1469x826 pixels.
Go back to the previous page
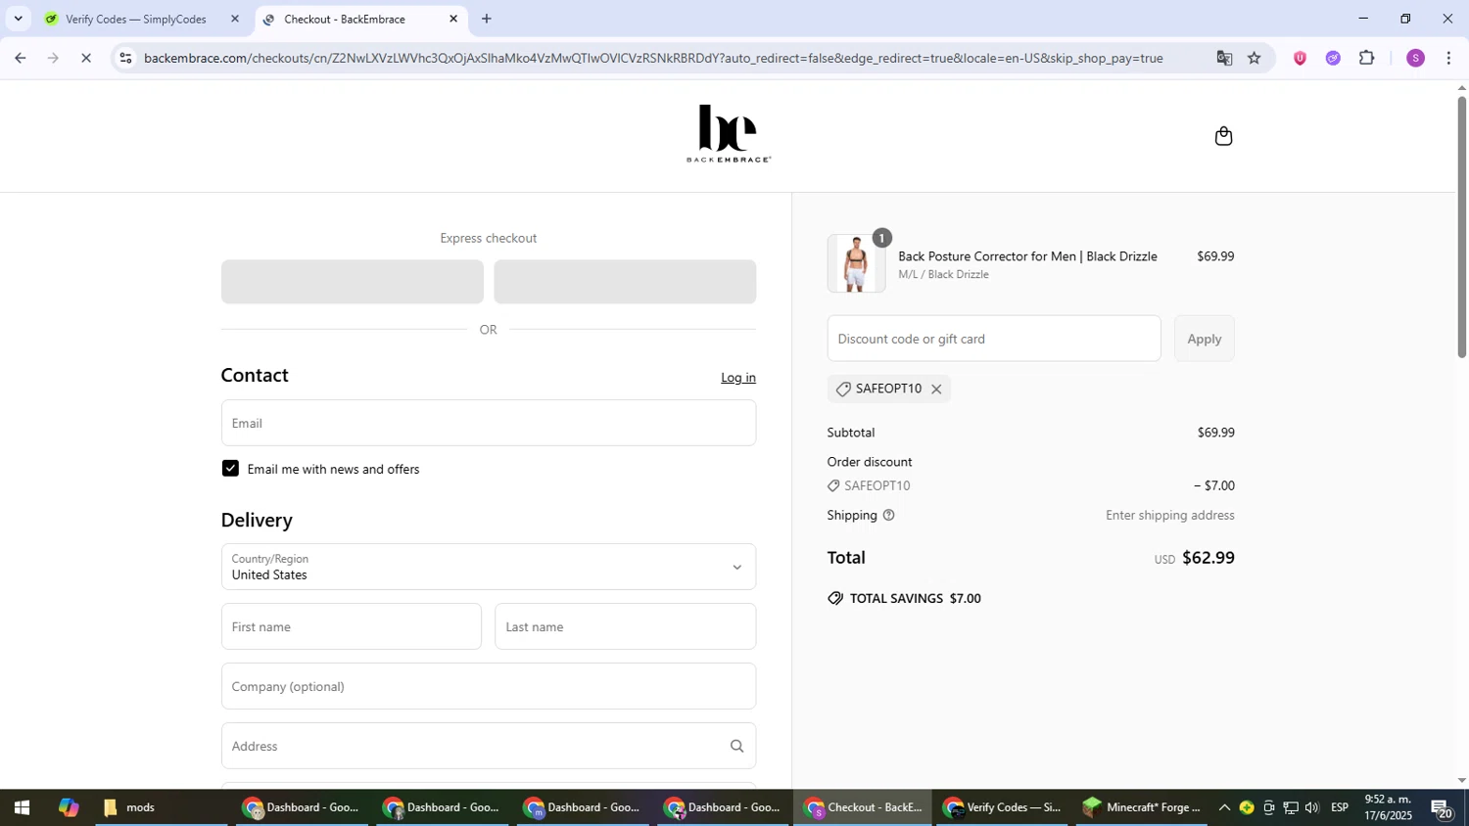(x=20, y=58)
